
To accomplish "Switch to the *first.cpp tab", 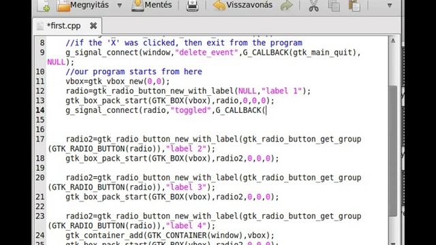I will click(63, 26).
